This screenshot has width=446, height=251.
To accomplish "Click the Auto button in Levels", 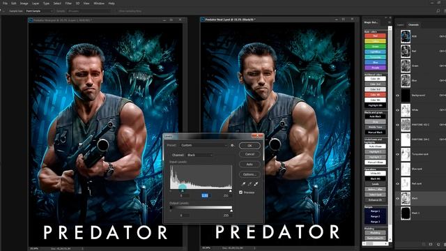I will [x=249, y=165].
